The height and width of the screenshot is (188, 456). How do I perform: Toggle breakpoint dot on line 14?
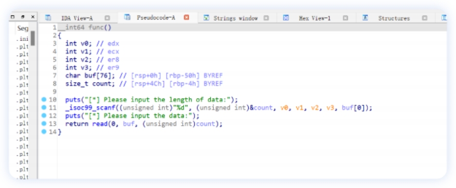click(x=44, y=132)
